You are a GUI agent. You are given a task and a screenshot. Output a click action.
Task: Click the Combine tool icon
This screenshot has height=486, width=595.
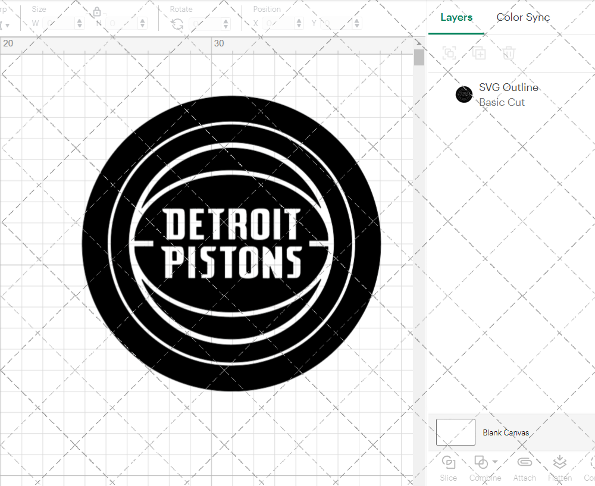[x=481, y=462]
